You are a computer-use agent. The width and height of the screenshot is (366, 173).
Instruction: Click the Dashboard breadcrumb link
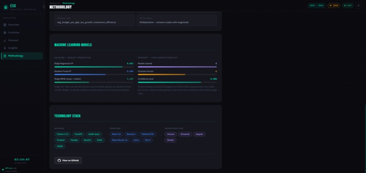point(54,3)
